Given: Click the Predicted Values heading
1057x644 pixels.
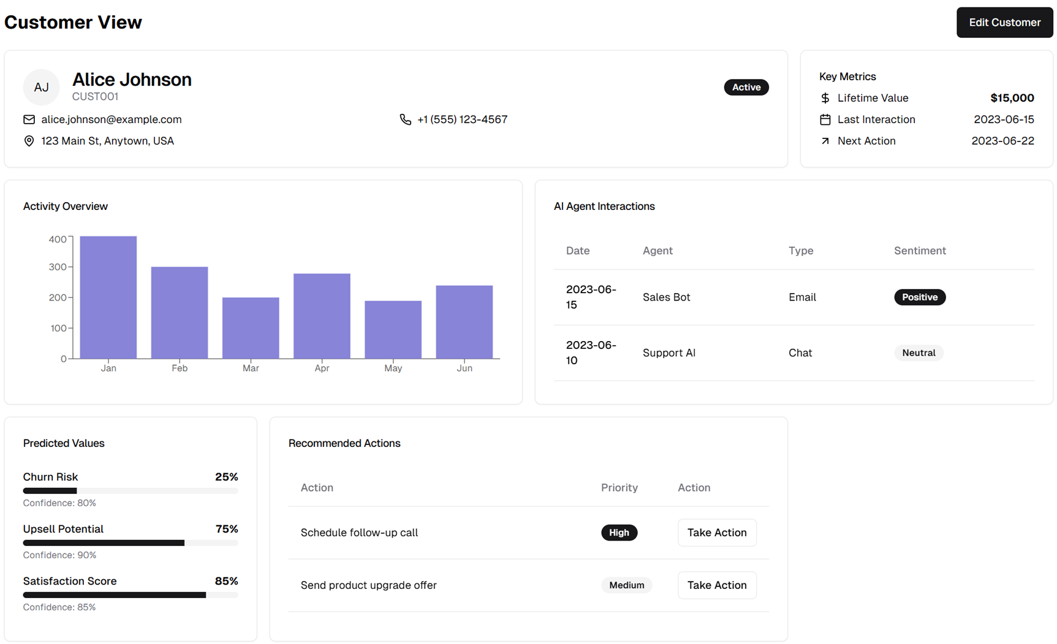Looking at the screenshot, I should click(64, 443).
